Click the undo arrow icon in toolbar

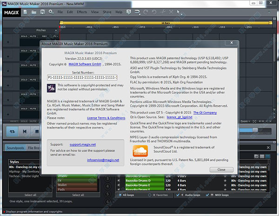pyautogui.click(x=154, y=12)
